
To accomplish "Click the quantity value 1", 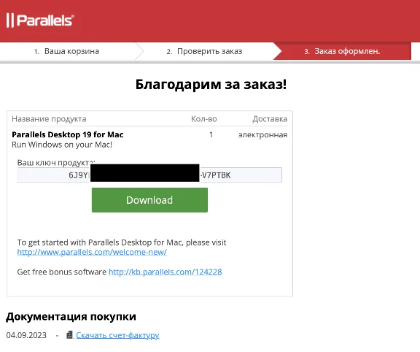I will tap(211, 134).
